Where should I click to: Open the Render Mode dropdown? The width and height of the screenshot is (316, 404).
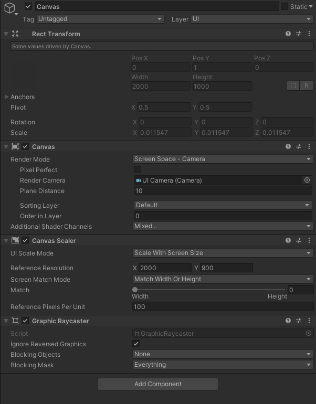[x=223, y=159]
